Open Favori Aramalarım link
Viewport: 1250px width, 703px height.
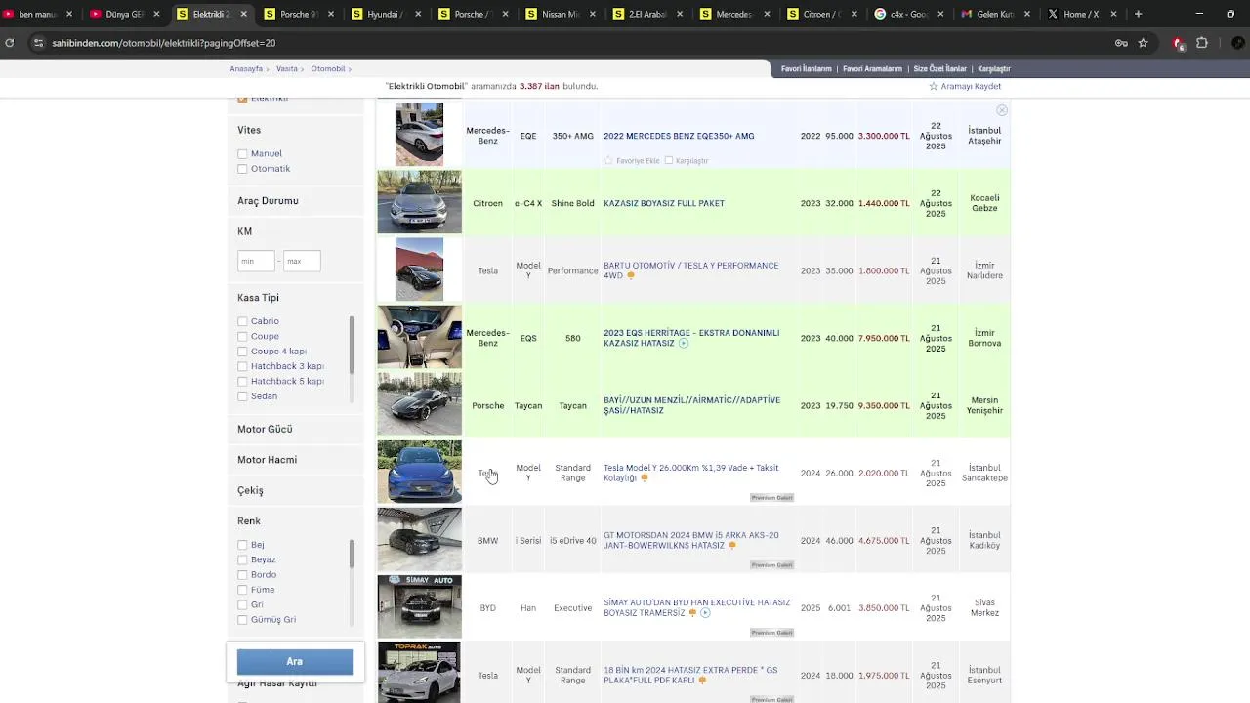click(872, 69)
